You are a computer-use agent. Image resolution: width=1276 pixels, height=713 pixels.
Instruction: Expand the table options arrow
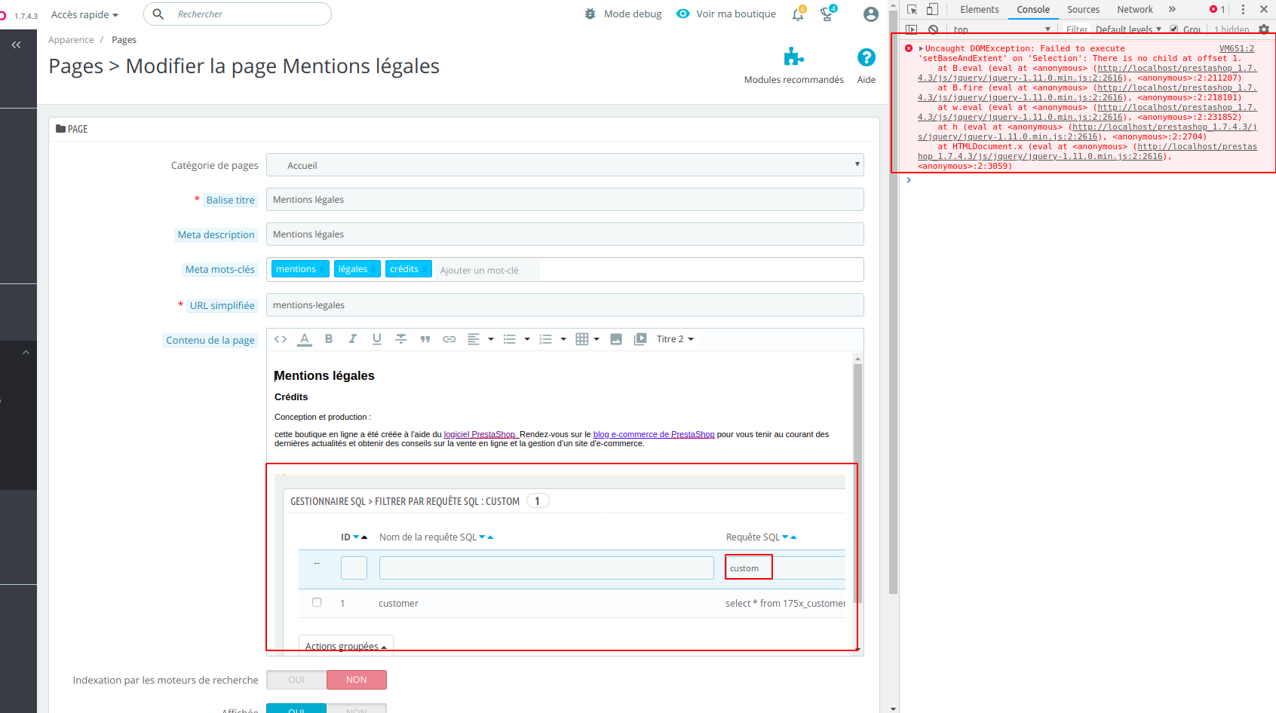[x=597, y=339]
